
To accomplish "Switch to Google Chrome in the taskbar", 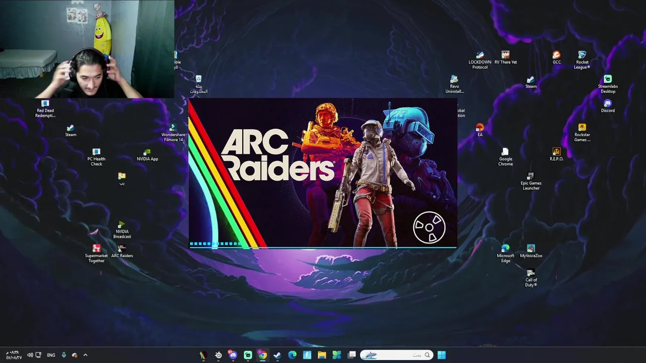I will (262, 355).
